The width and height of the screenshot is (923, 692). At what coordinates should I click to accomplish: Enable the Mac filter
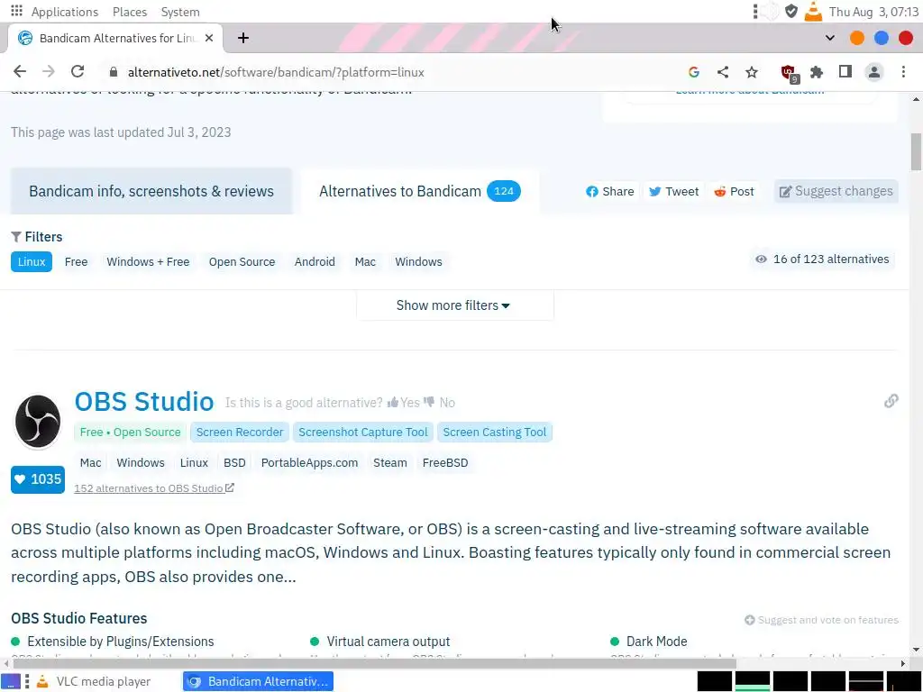365,262
